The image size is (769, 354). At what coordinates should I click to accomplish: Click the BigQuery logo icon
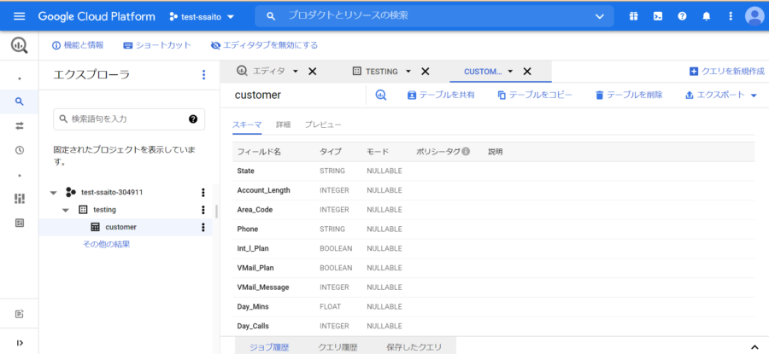coord(19,45)
